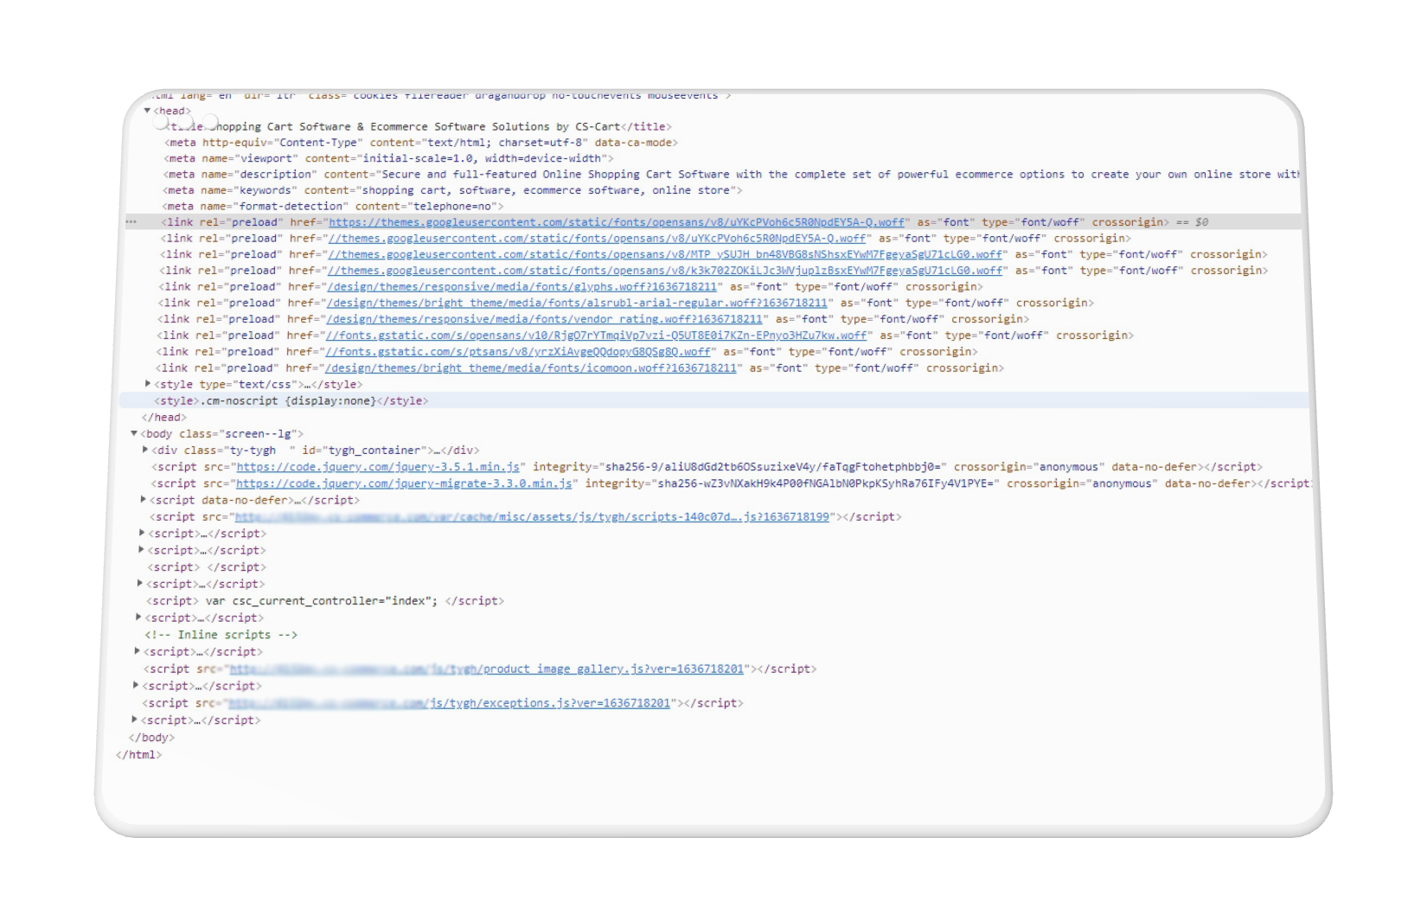Open the fonts.gstatic.com ptsans v8 link

(x=517, y=352)
